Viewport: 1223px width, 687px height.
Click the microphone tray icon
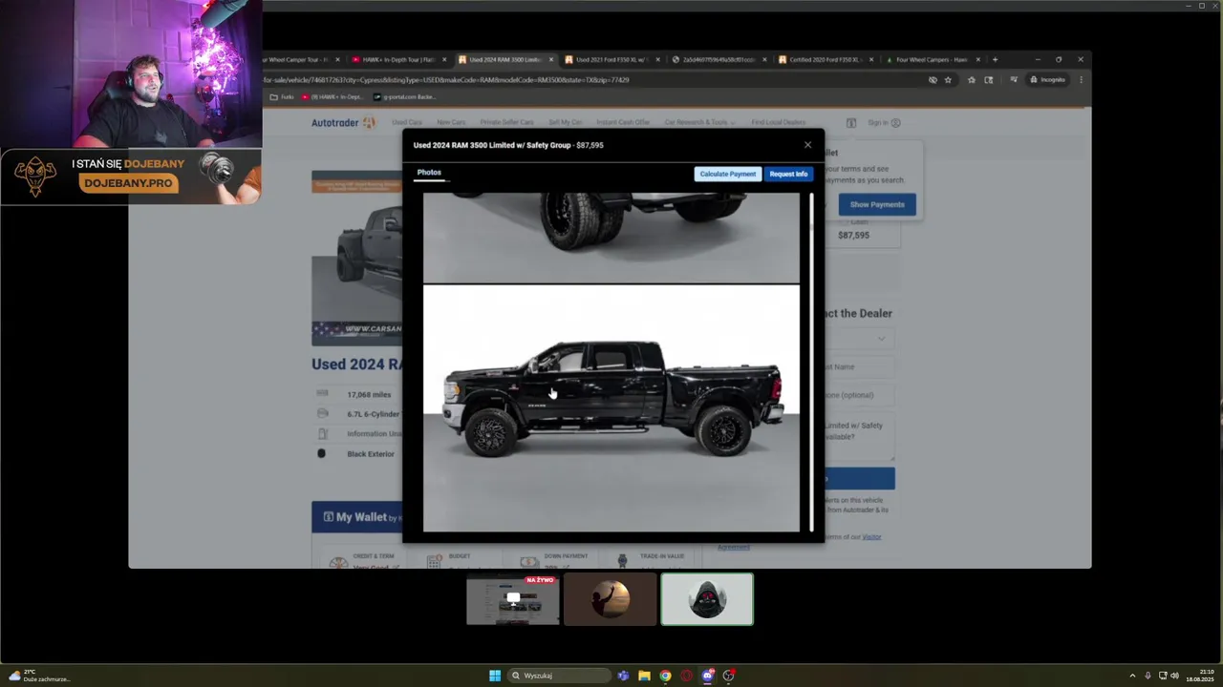click(x=1148, y=676)
